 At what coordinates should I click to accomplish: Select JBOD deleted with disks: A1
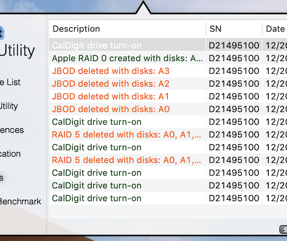(168, 96)
